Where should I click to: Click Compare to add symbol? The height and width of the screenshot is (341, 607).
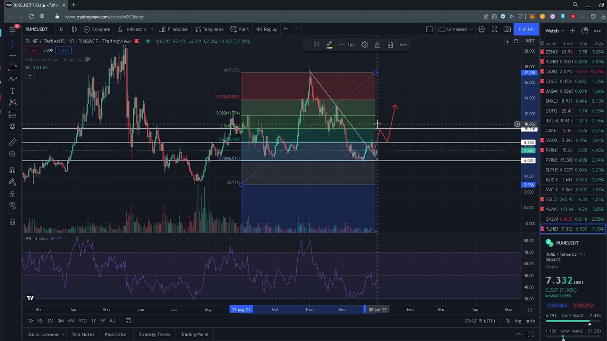pyautogui.click(x=97, y=29)
